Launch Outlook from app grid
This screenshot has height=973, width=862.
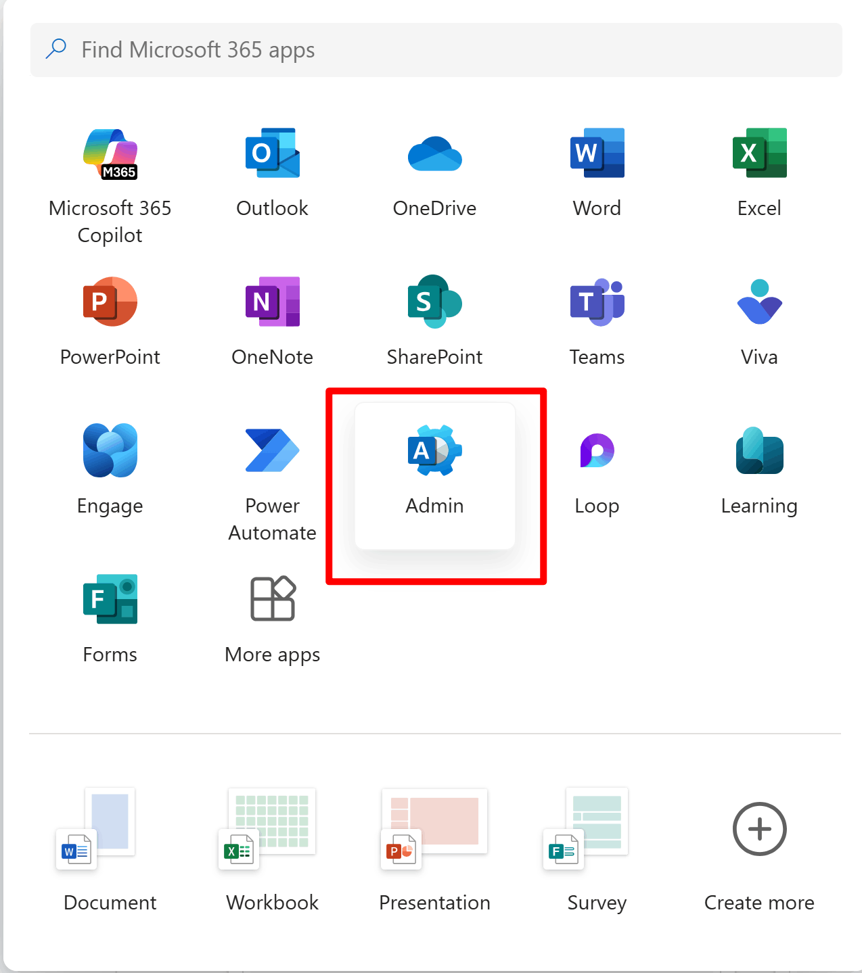(273, 172)
